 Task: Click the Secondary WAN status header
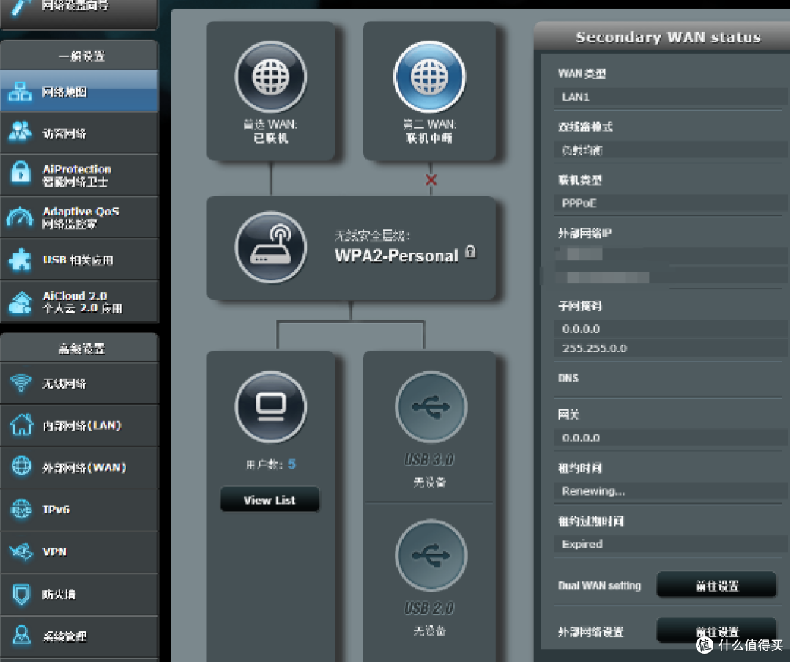(x=668, y=37)
